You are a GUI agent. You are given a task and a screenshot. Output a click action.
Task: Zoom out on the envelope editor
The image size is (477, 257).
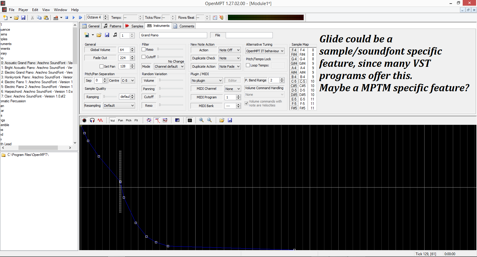[x=210, y=120]
